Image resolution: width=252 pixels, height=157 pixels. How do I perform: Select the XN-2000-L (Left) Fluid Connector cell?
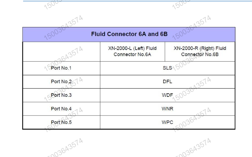[132, 51]
